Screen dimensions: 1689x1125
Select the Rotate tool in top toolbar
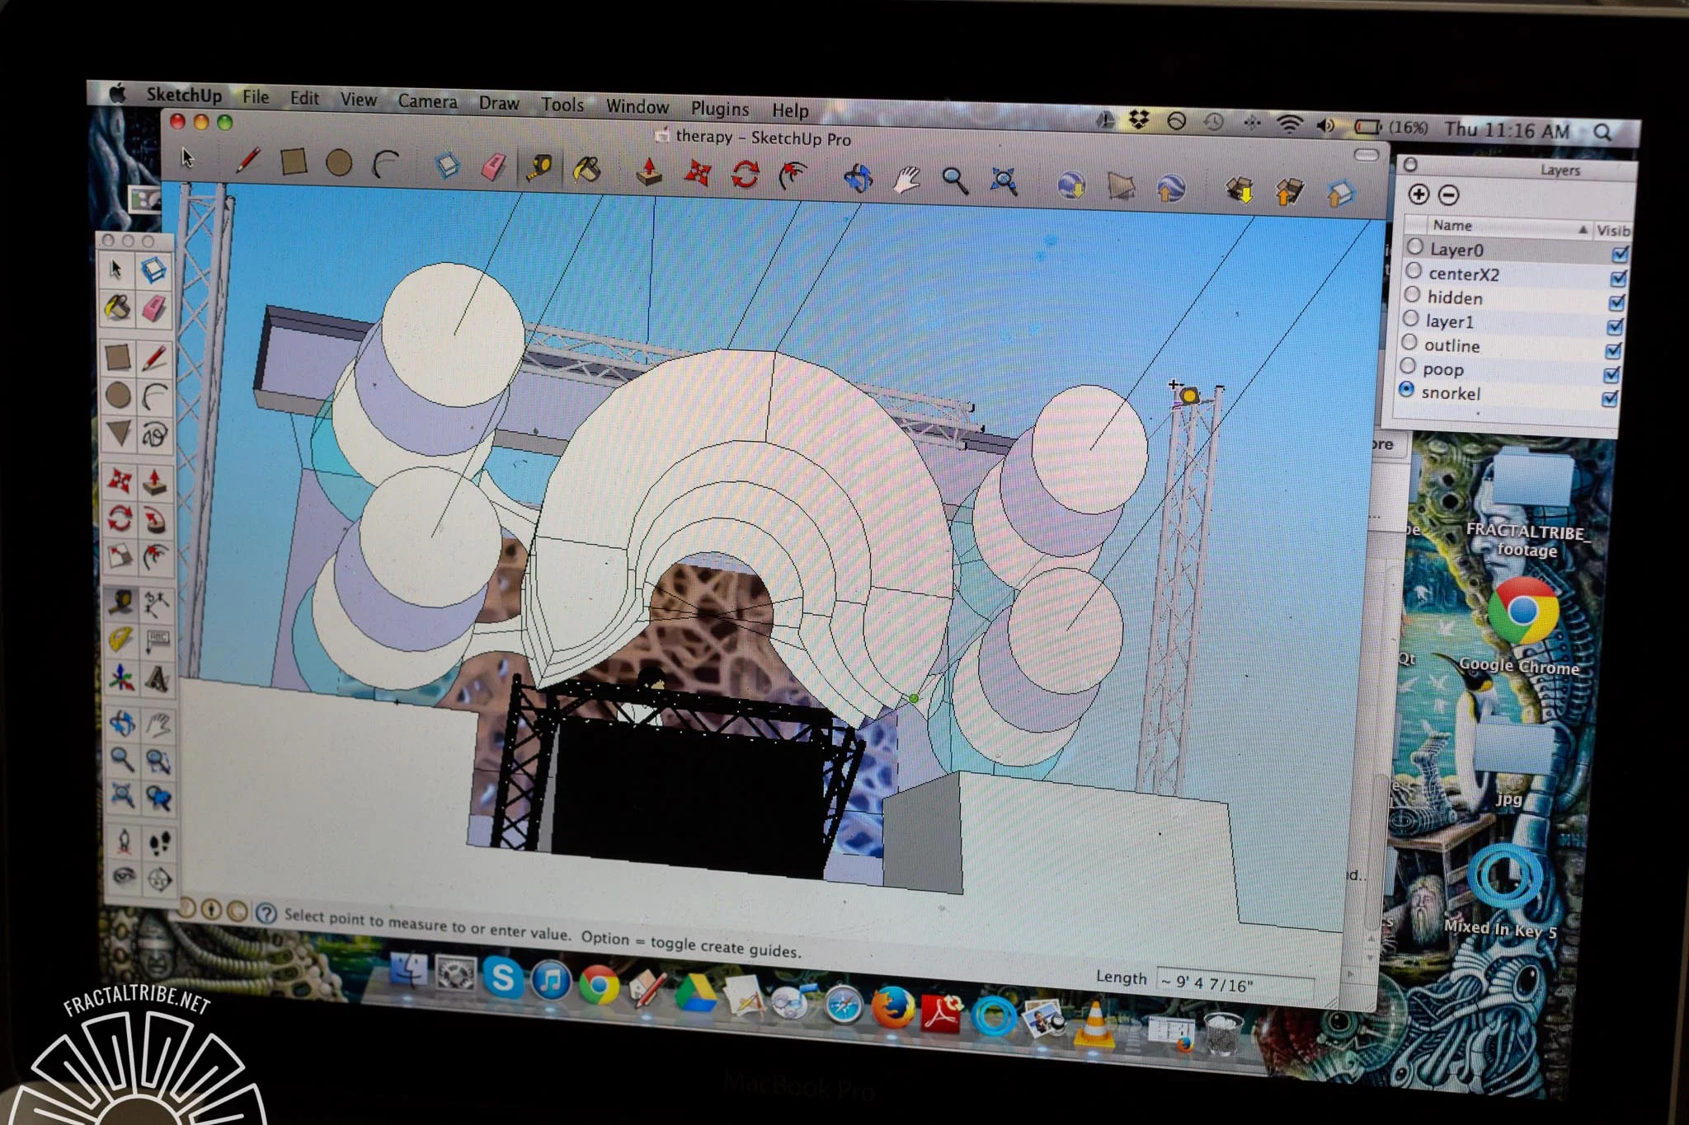(x=746, y=175)
